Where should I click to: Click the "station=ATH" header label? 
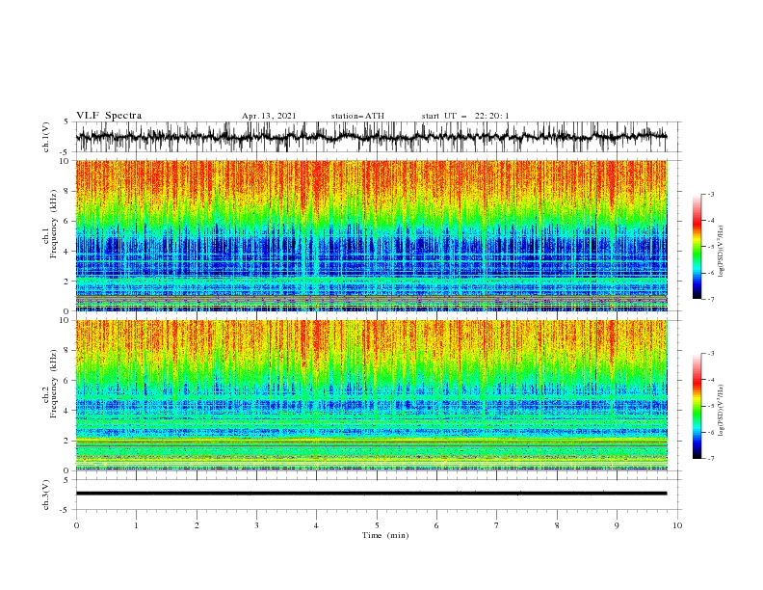(x=357, y=116)
